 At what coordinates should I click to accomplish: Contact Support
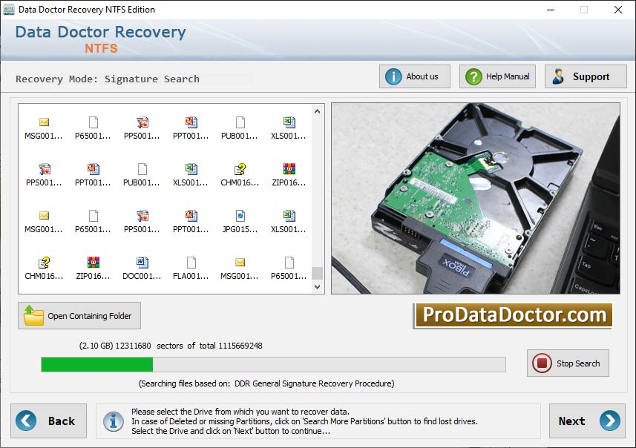coord(586,76)
